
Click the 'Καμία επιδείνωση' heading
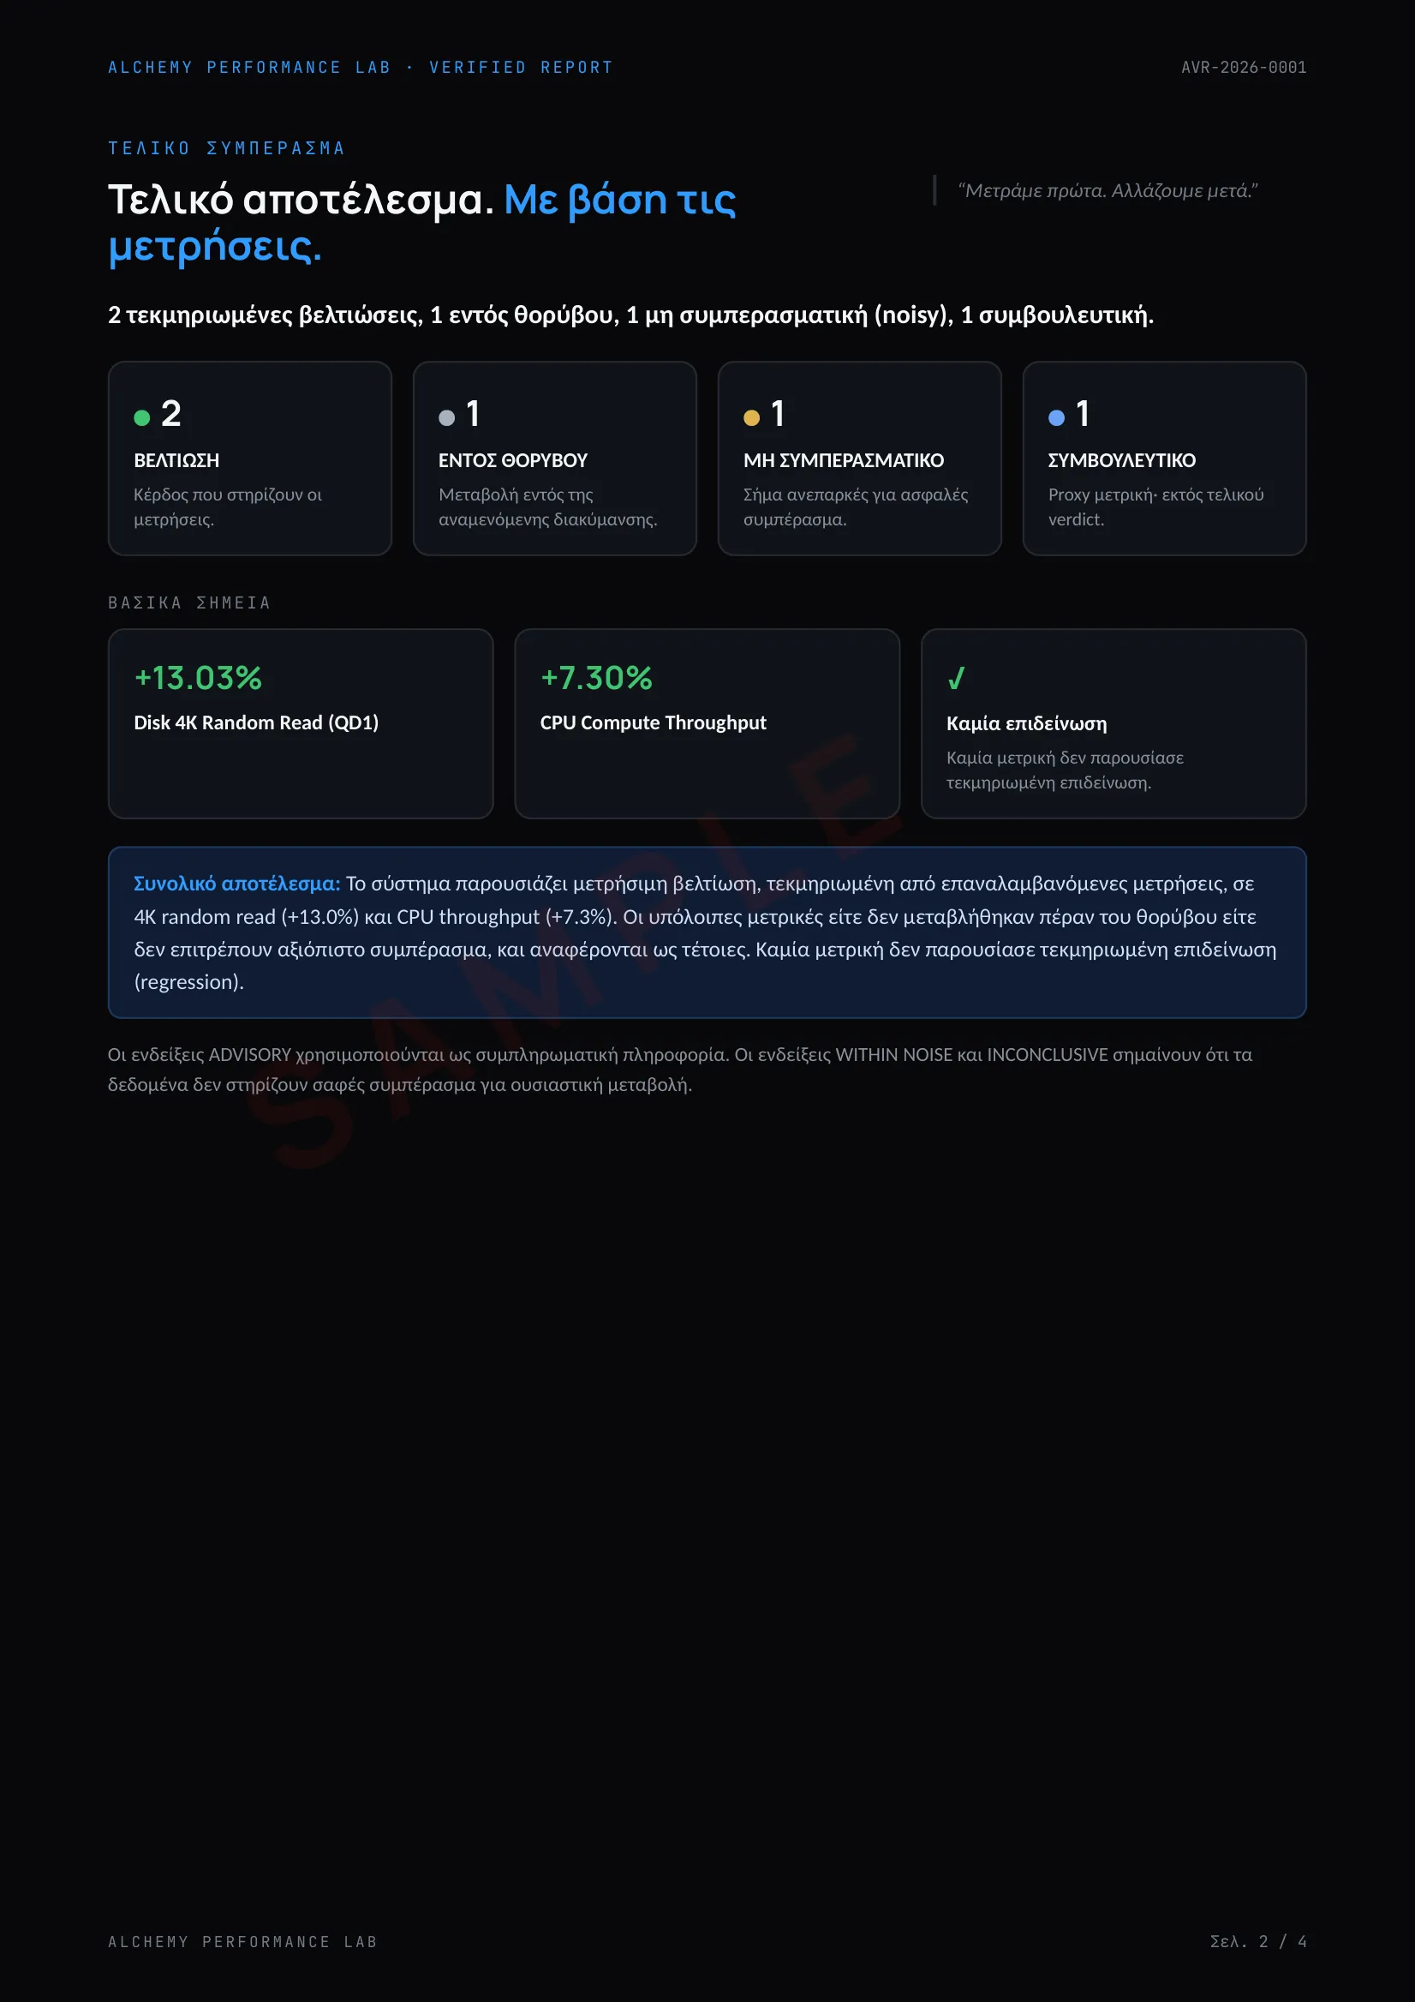click(1026, 723)
